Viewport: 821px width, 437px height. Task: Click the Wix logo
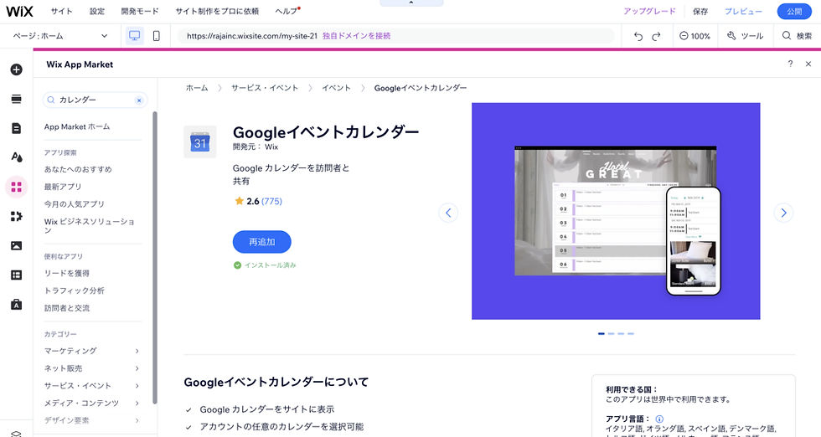pyautogui.click(x=19, y=11)
